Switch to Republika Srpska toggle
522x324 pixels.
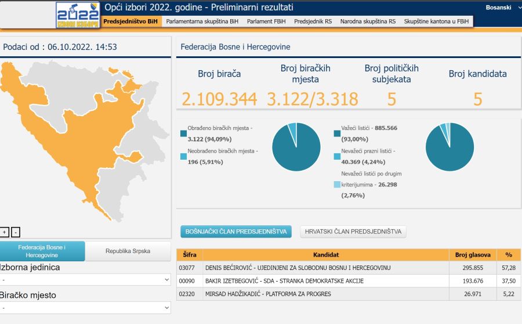pyautogui.click(x=128, y=251)
